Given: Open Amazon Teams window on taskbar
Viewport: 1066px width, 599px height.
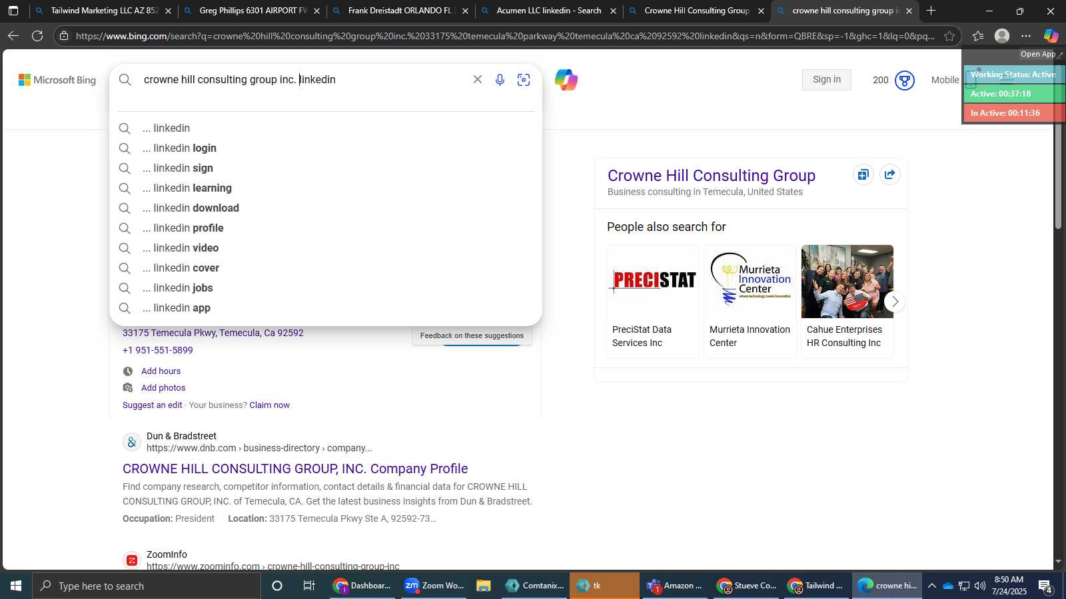Looking at the screenshot, I should 675,586.
